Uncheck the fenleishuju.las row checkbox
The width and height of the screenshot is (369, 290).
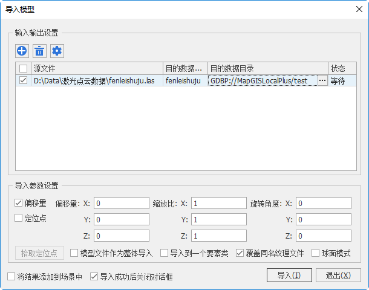(23, 80)
